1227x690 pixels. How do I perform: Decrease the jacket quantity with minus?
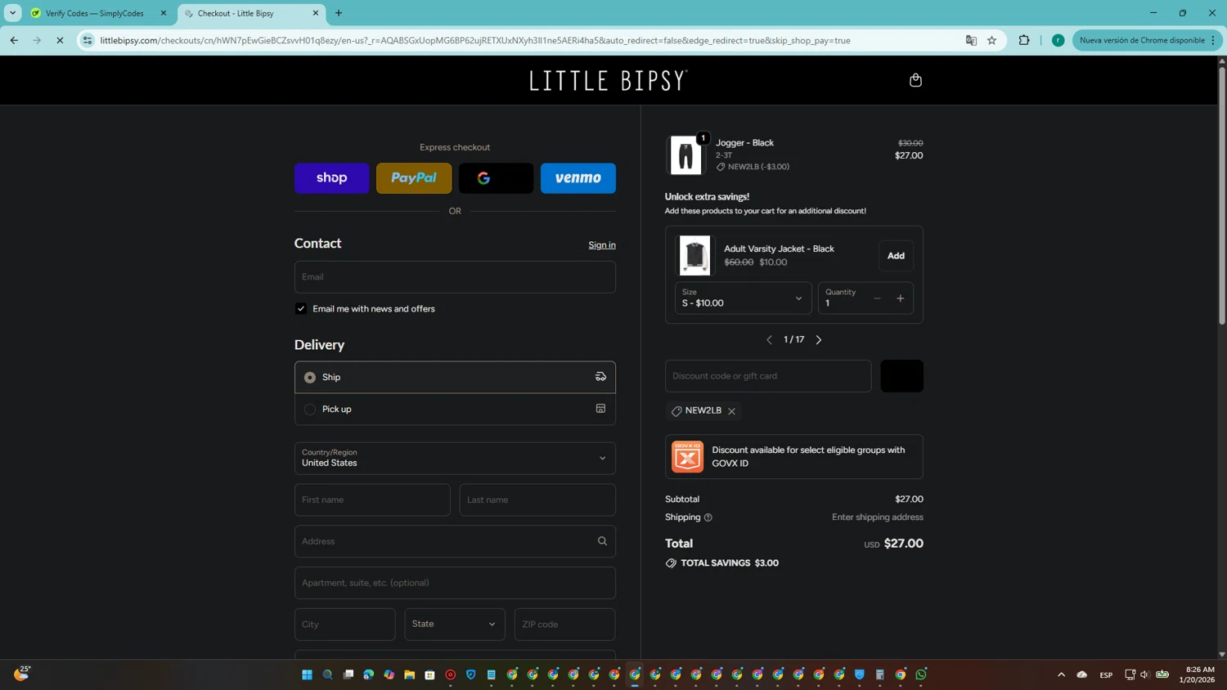(x=877, y=298)
